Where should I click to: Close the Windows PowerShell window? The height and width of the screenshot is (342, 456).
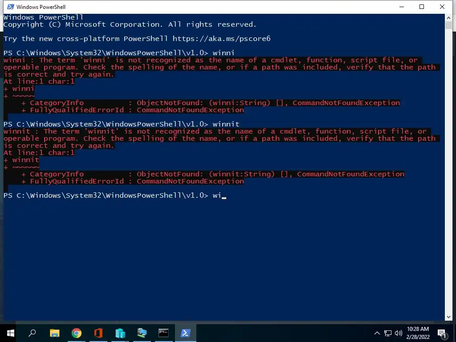442,7
